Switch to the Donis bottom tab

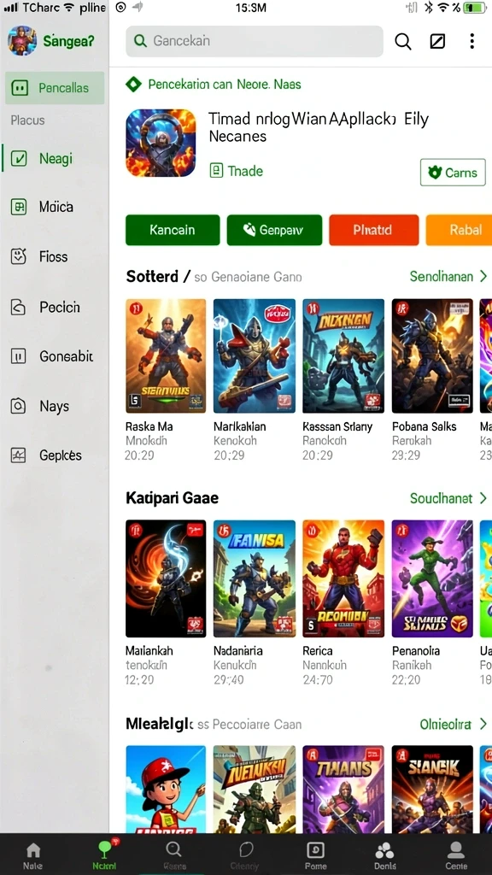[x=385, y=854]
